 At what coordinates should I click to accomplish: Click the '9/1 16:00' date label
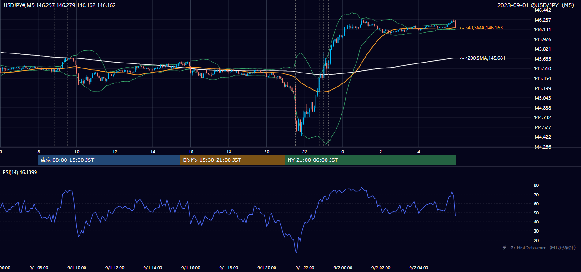(x=190, y=268)
